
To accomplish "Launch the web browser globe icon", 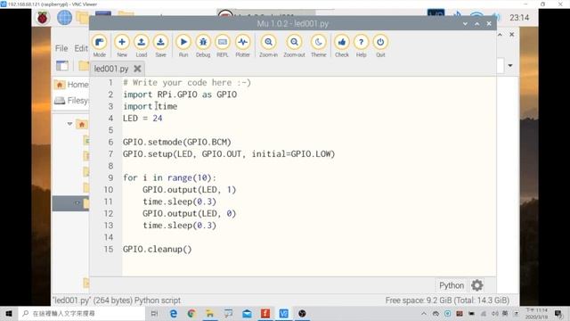I will (64, 18).
